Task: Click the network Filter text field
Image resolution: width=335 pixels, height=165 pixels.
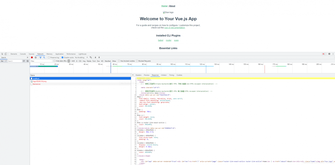Action: click(41, 61)
